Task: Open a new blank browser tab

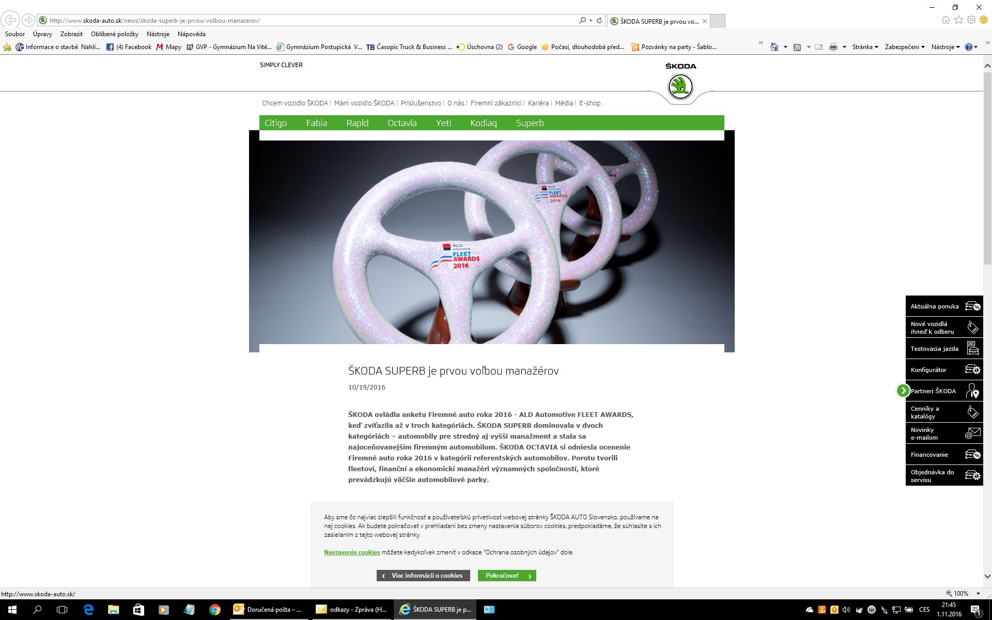Action: (x=717, y=21)
